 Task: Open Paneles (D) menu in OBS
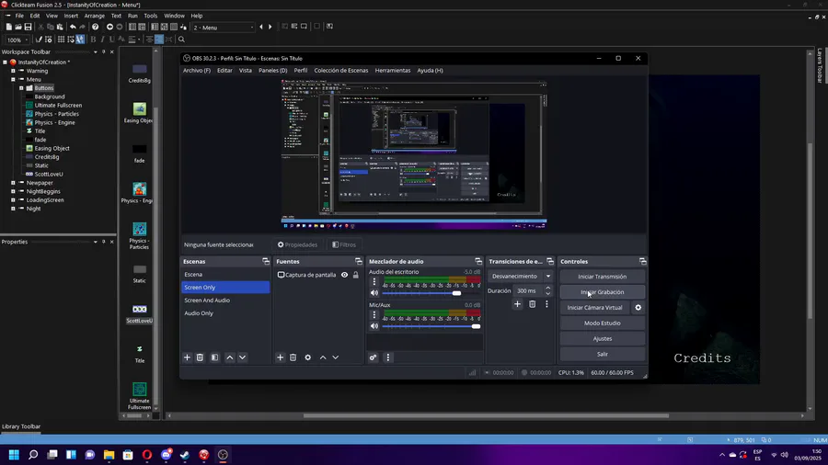(273, 70)
